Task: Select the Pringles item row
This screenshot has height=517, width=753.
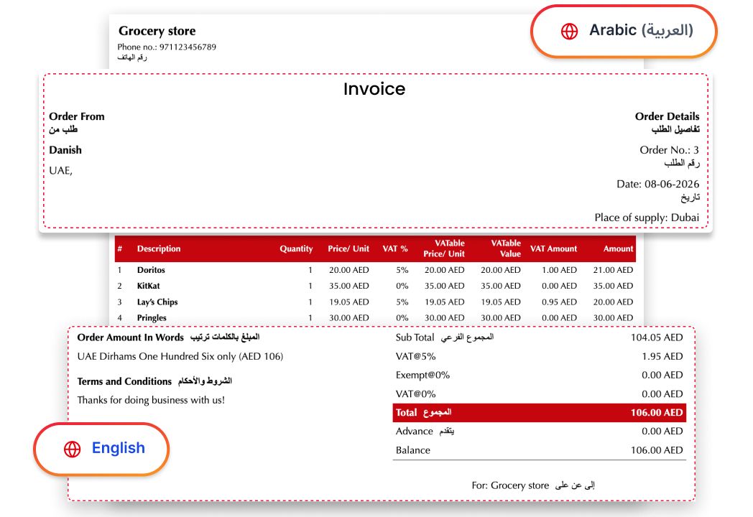Action: coord(375,318)
